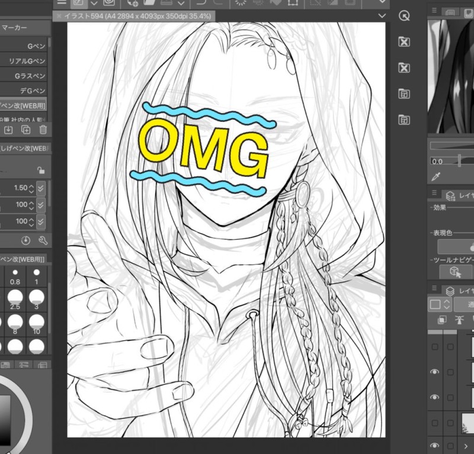The image size is (474, 454).
Task: Hide layer directly below the topmost hidden layer
Action: pos(435,372)
